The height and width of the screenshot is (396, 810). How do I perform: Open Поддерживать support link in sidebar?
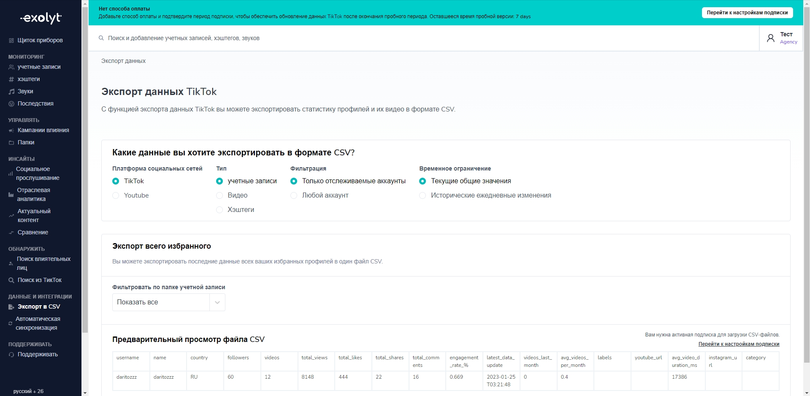[38, 355]
